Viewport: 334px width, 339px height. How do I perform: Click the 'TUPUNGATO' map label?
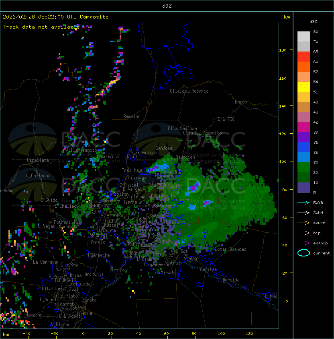[65, 280]
